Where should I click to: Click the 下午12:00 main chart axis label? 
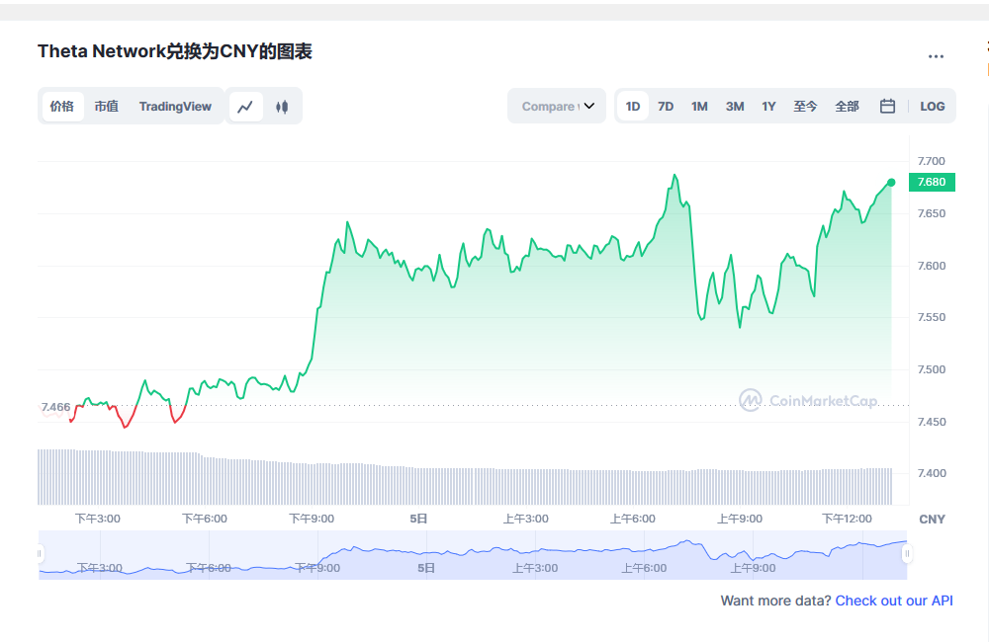click(848, 519)
